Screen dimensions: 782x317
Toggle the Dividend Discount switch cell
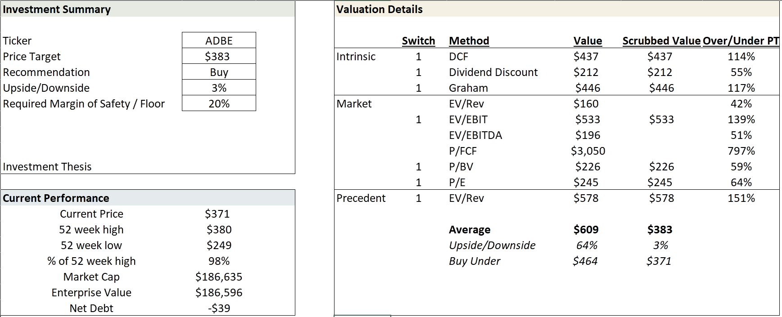click(x=418, y=72)
